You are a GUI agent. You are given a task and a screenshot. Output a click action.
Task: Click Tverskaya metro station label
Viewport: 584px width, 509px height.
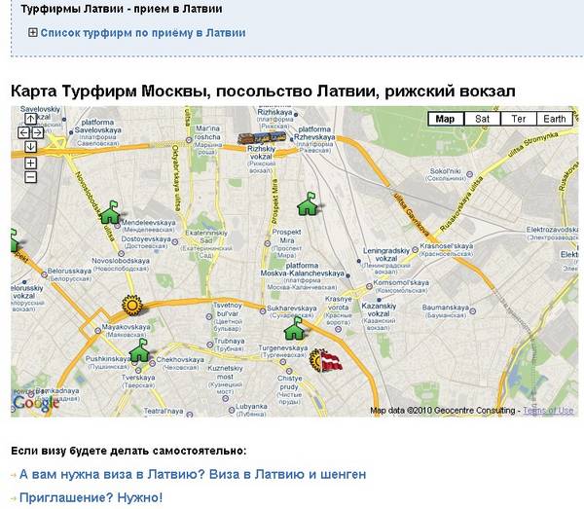click(x=138, y=382)
